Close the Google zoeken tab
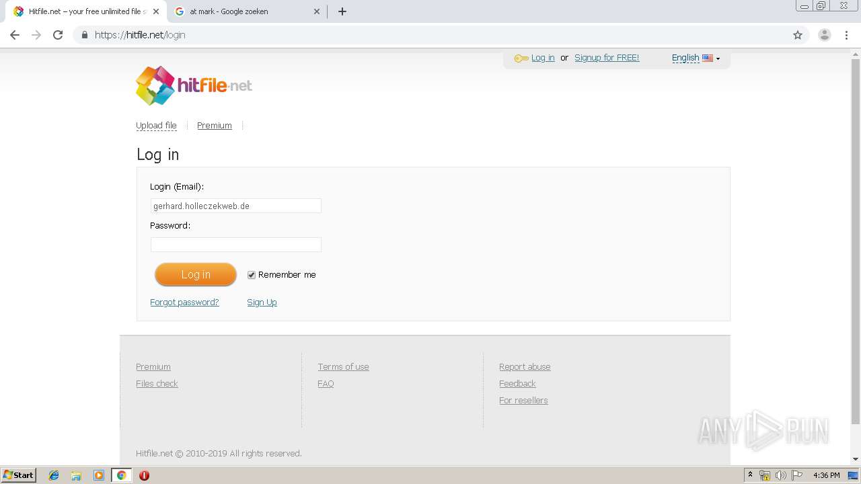Viewport: 861px width, 484px height. coord(317,11)
